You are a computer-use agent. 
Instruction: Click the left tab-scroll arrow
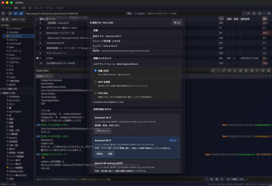(x=266, y=76)
